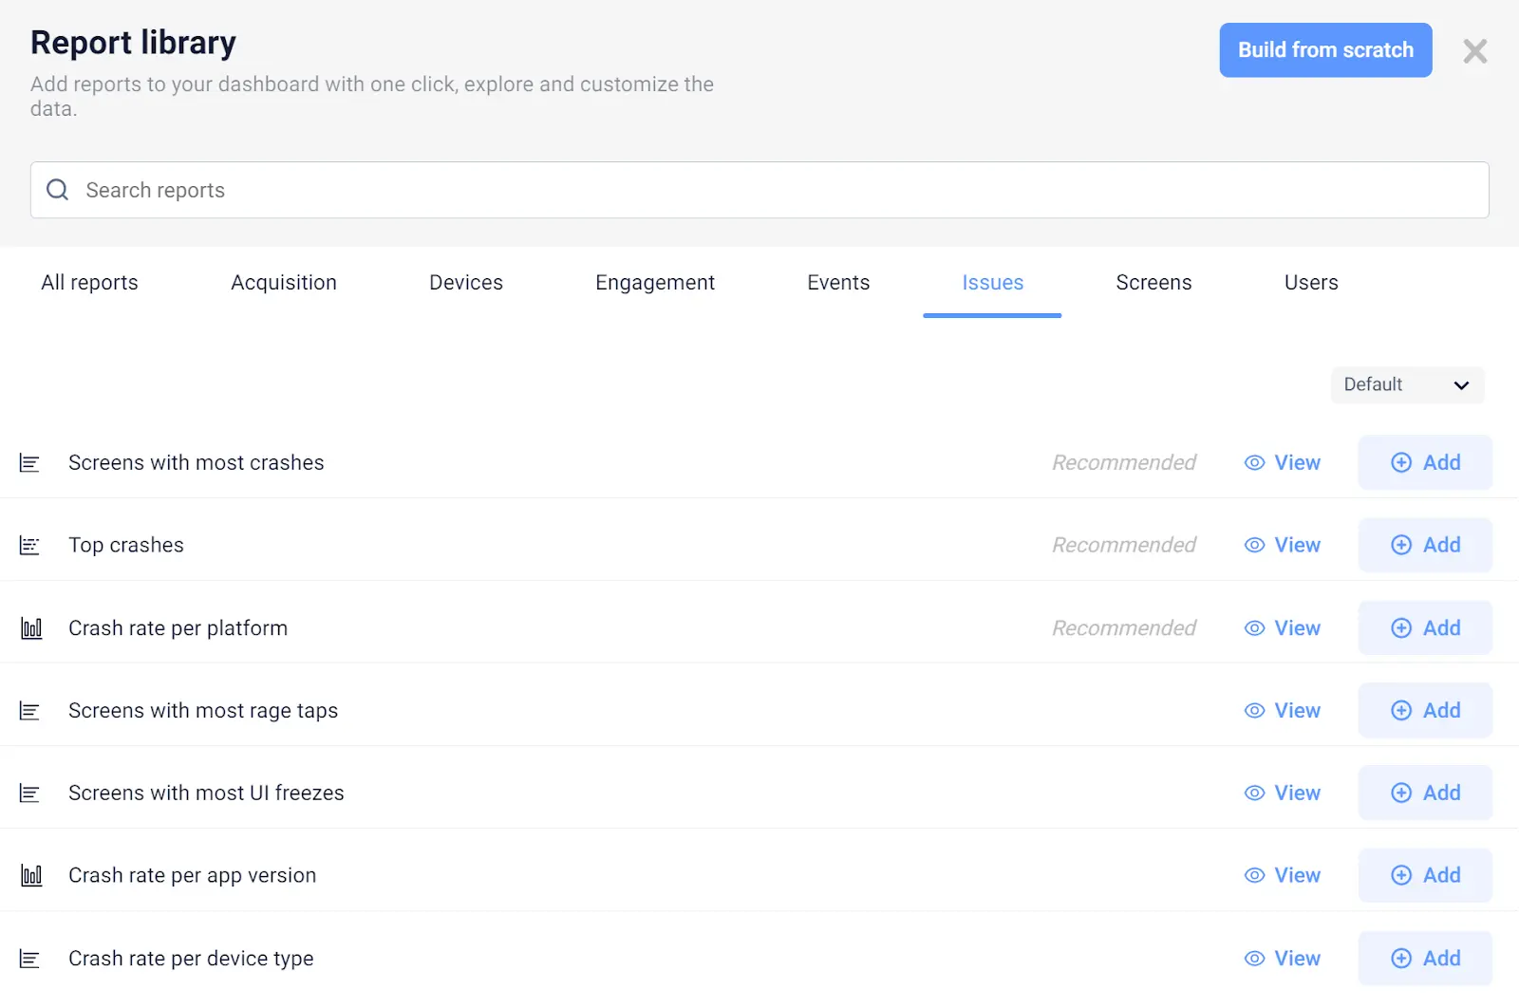Click the chart icon next to Top crashes
This screenshot has height=1008, width=1519.
click(29, 546)
